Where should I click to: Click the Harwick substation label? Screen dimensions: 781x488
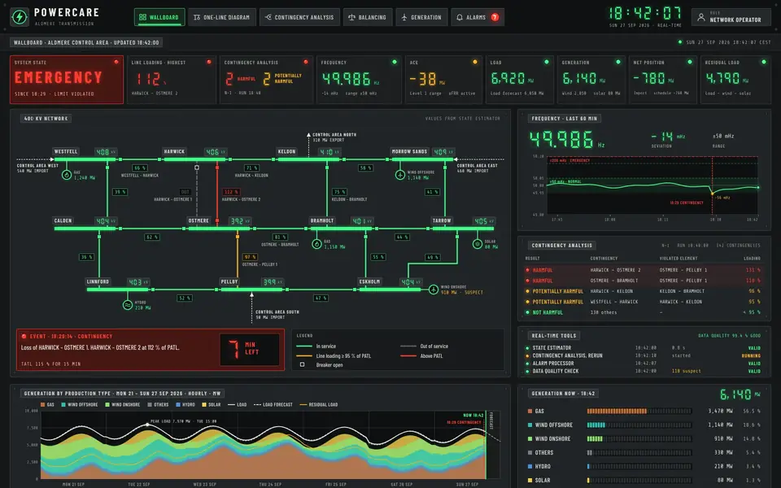point(174,151)
